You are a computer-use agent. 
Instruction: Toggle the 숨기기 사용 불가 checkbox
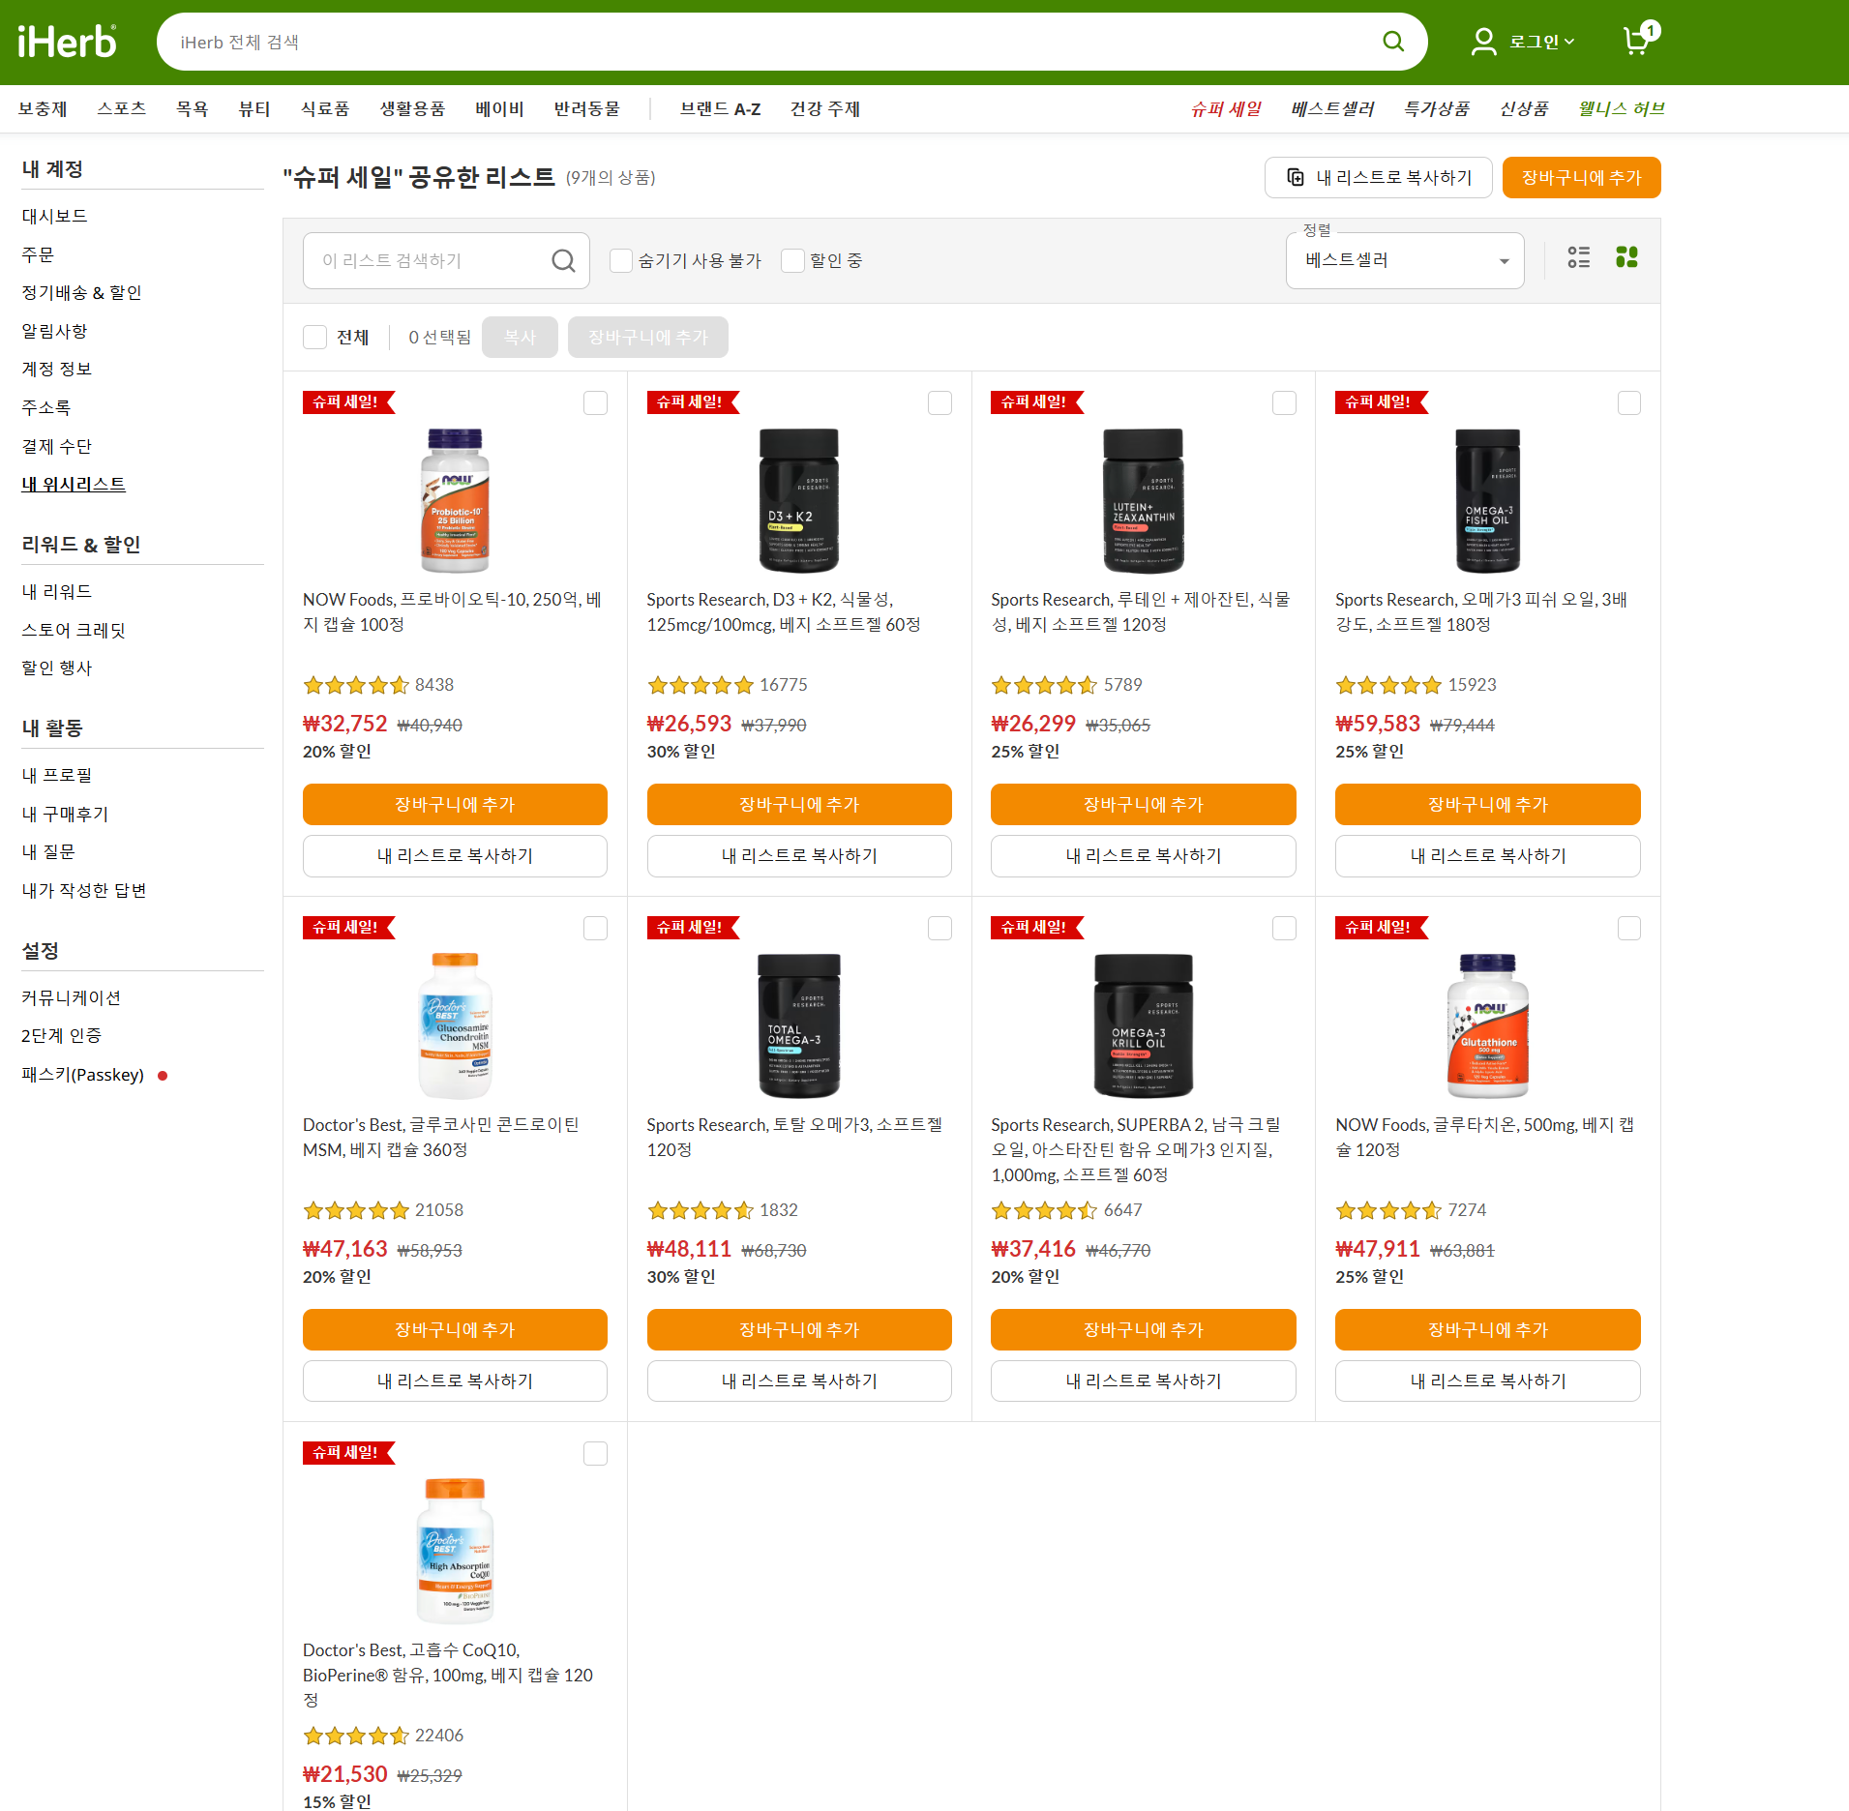(621, 261)
